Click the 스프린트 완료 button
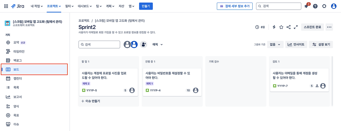This screenshot has height=131, width=341. click(312, 27)
